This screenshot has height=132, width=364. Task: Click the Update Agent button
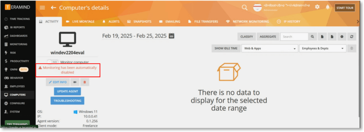[68, 91]
